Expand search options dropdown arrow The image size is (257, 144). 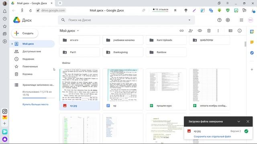pyautogui.click(x=189, y=20)
